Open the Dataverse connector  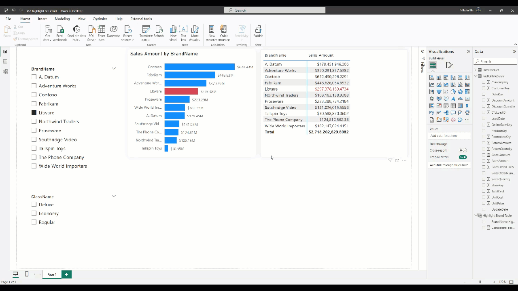(114, 32)
